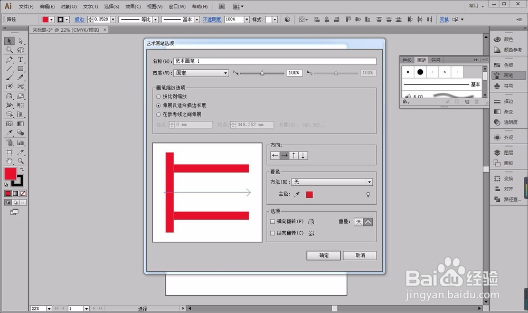The height and width of the screenshot is (313, 528).
Task: Open the 图层 (Layers) panel
Action: click(508, 153)
